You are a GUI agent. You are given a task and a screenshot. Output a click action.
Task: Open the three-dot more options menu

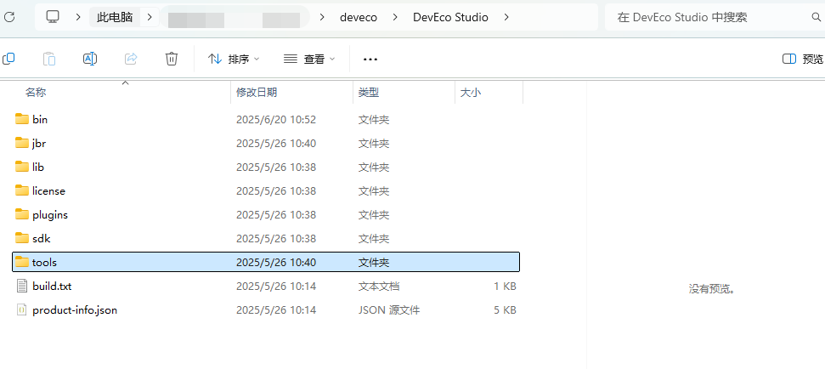pos(370,59)
